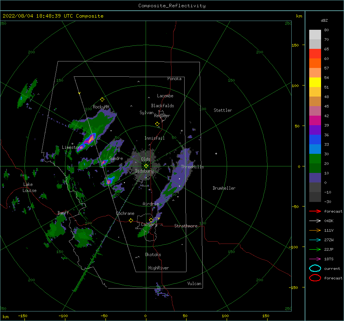
Task: Click the RockyMH label
Action: pos(101,107)
